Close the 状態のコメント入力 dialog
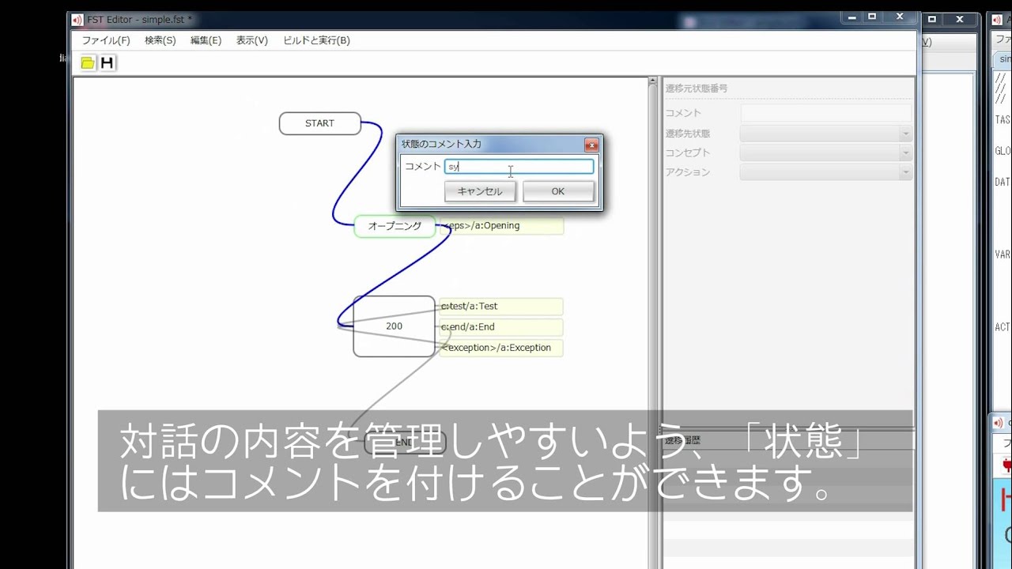This screenshot has width=1012, height=569. pyautogui.click(x=591, y=145)
